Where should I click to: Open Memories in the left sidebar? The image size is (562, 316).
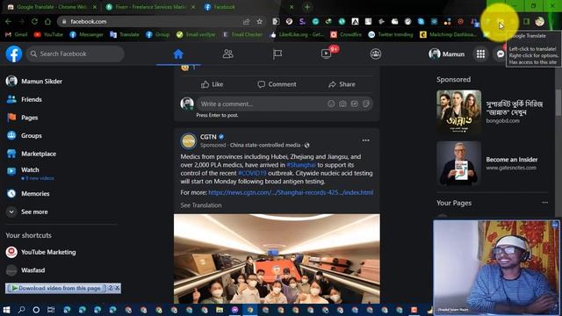[x=28, y=194]
